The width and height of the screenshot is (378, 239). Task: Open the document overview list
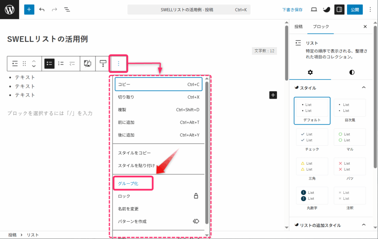pyautogui.click(x=67, y=10)
